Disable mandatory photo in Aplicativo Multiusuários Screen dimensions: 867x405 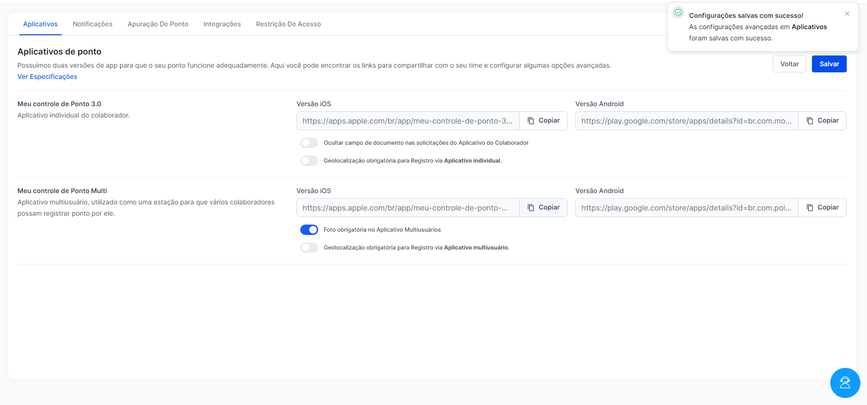coord(309,230)
